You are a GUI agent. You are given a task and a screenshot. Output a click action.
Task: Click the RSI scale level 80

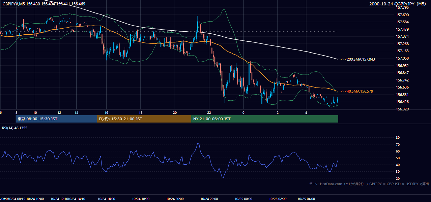398,138
